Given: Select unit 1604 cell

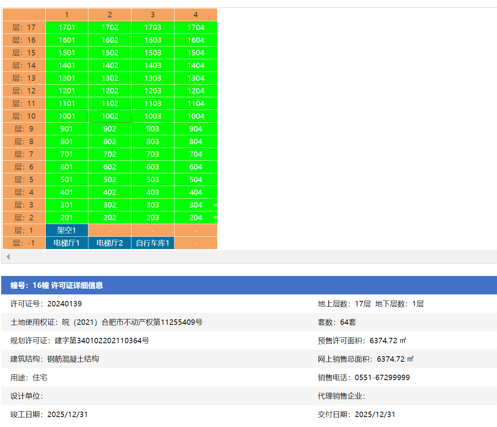Looking at the screenshot, I should point(196,40).
